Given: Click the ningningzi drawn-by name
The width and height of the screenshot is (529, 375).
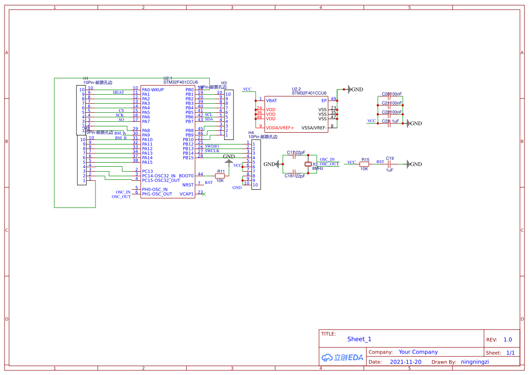Looking at the screenshot, I should (x=475, y=362).
